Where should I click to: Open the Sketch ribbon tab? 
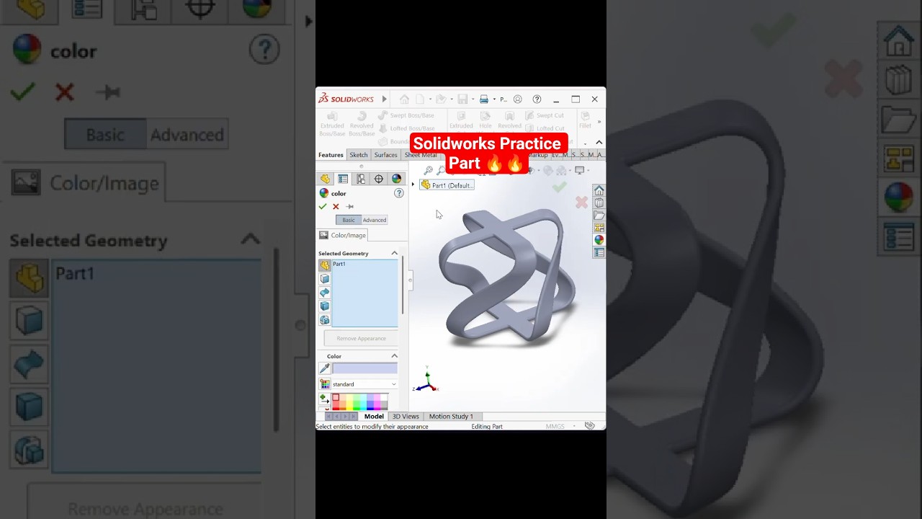tap(359, 155)
